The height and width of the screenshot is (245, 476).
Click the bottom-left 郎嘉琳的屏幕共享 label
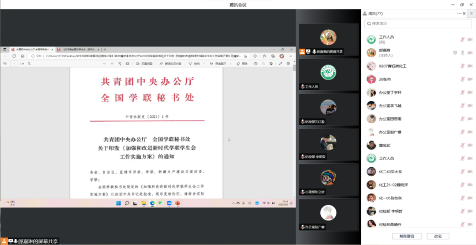point(38,241)
